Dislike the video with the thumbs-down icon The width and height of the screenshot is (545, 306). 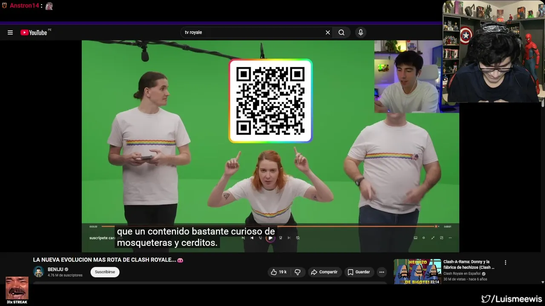click(298, 272)
